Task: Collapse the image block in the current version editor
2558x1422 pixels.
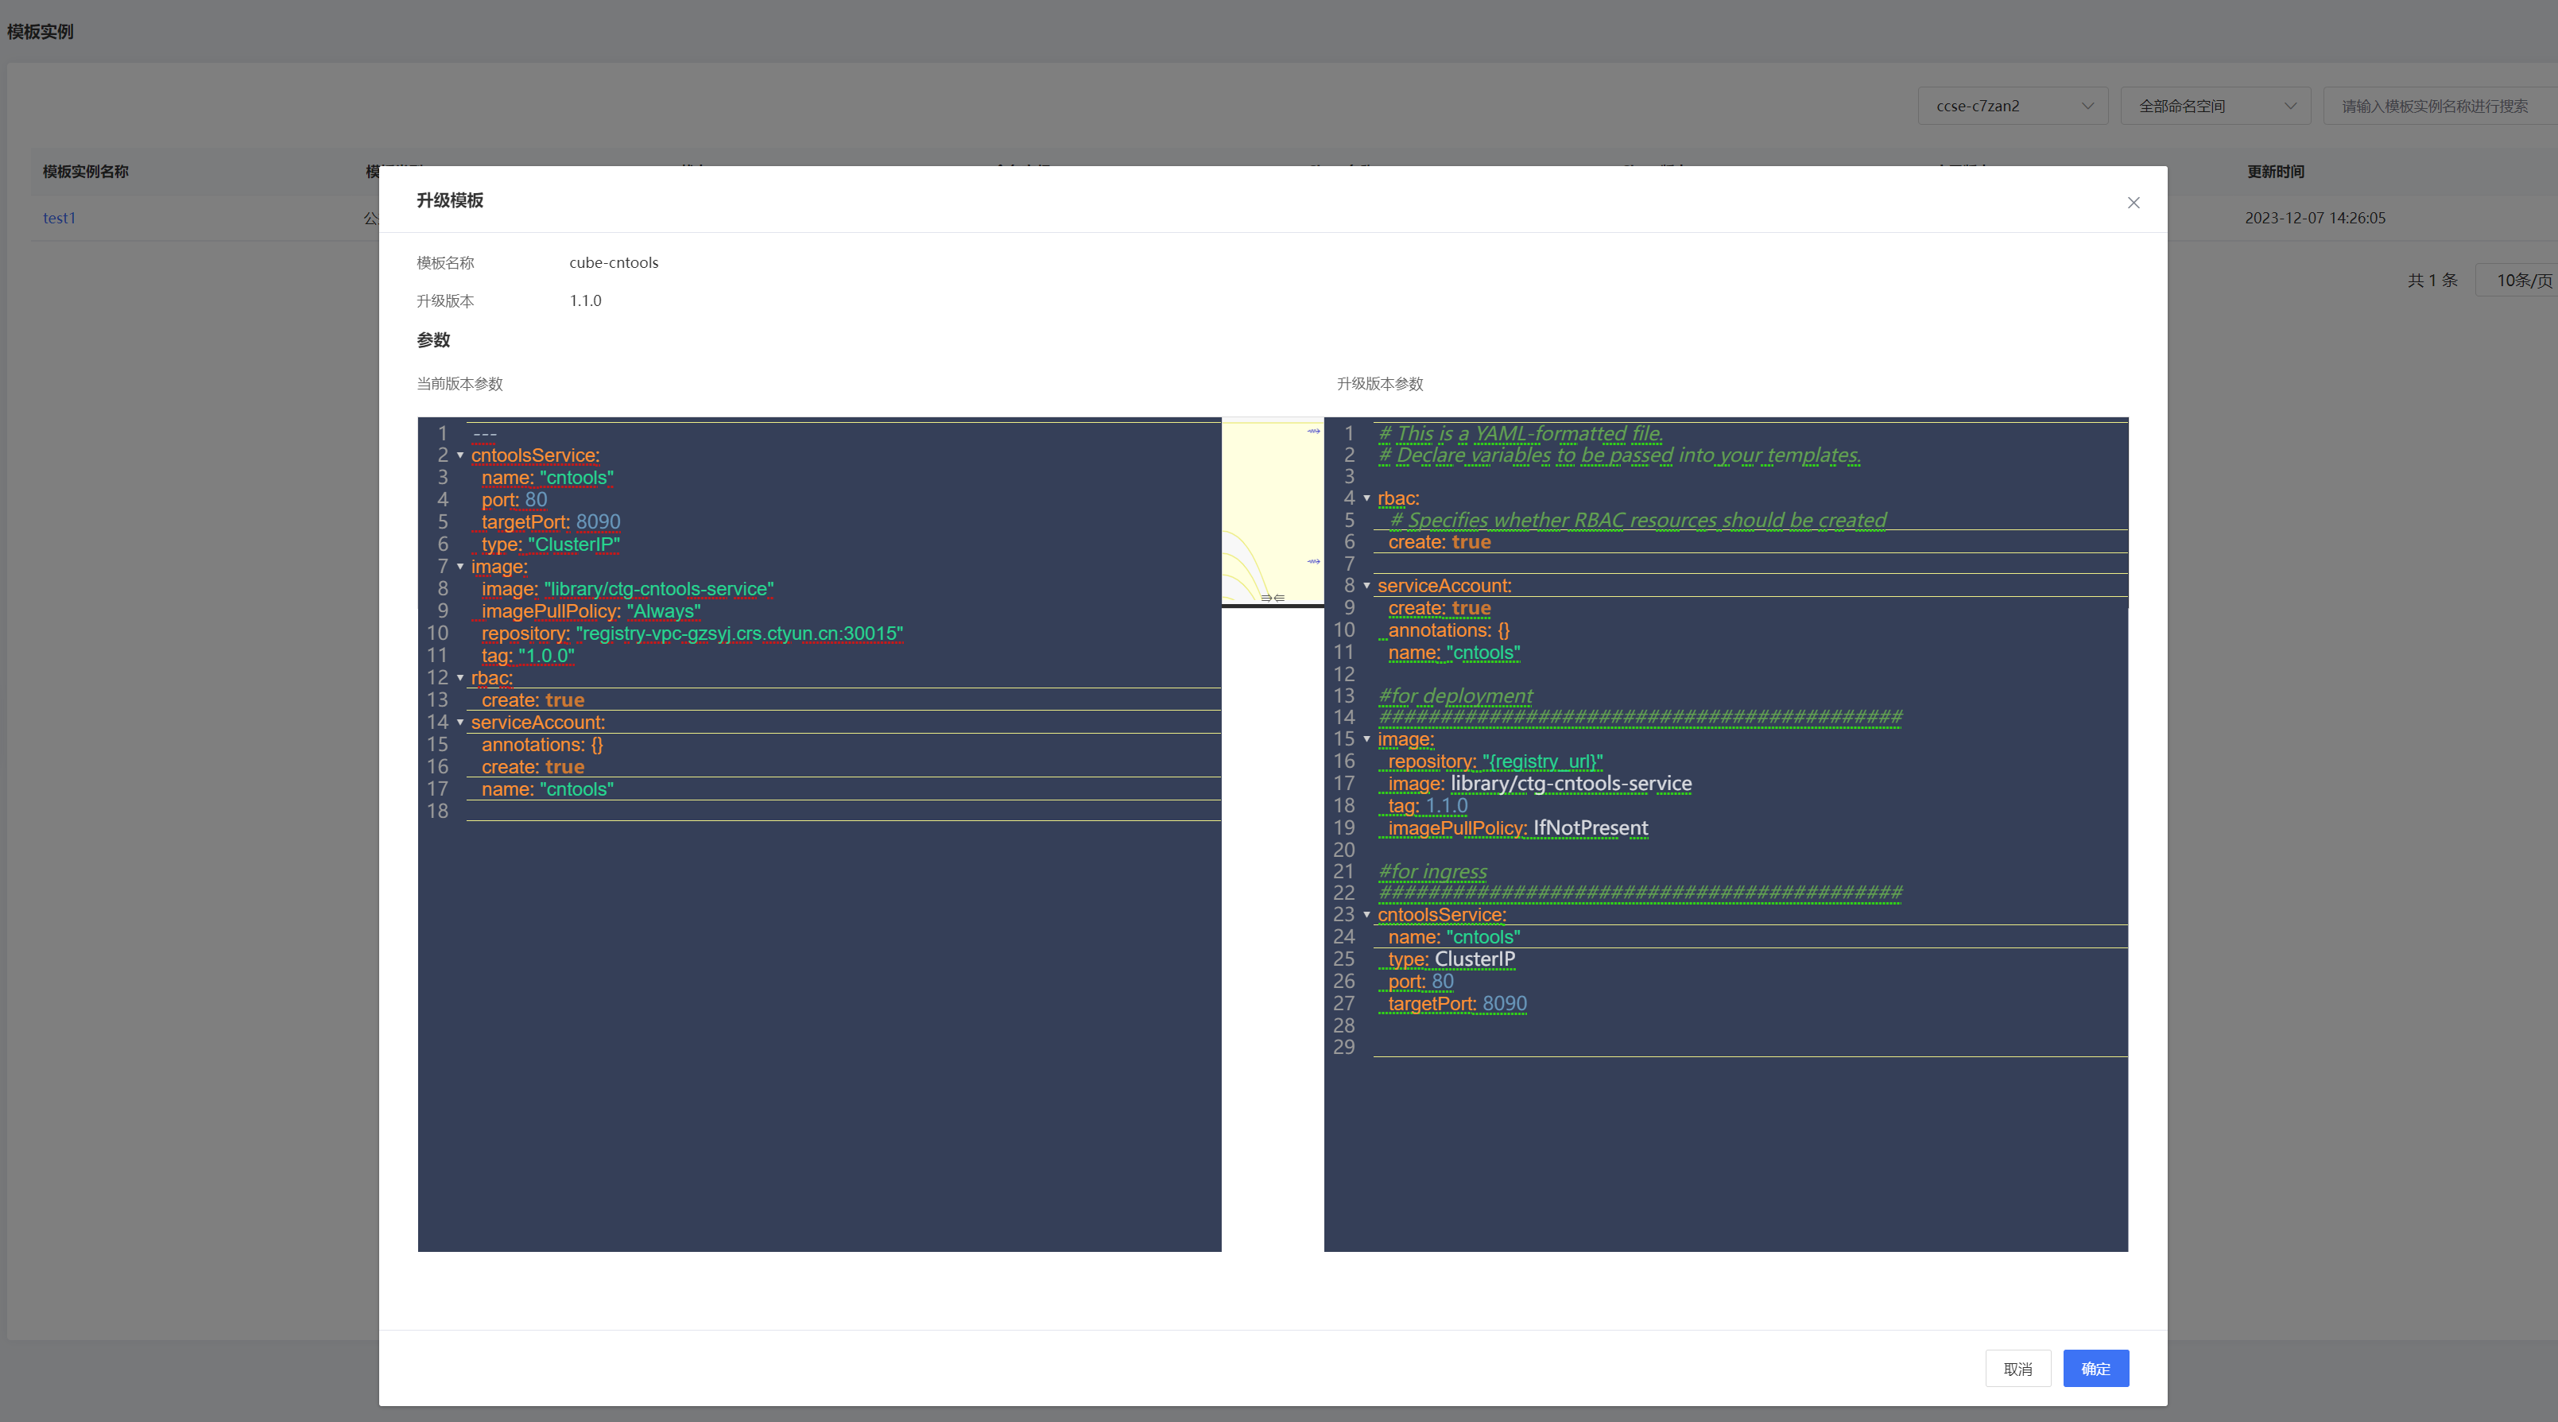Action: click(459, 567)
